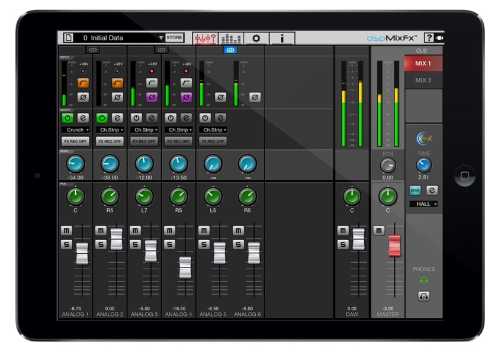Click the Analog 1 volume fader handle

pyautogui.click(x=82, y=253)
